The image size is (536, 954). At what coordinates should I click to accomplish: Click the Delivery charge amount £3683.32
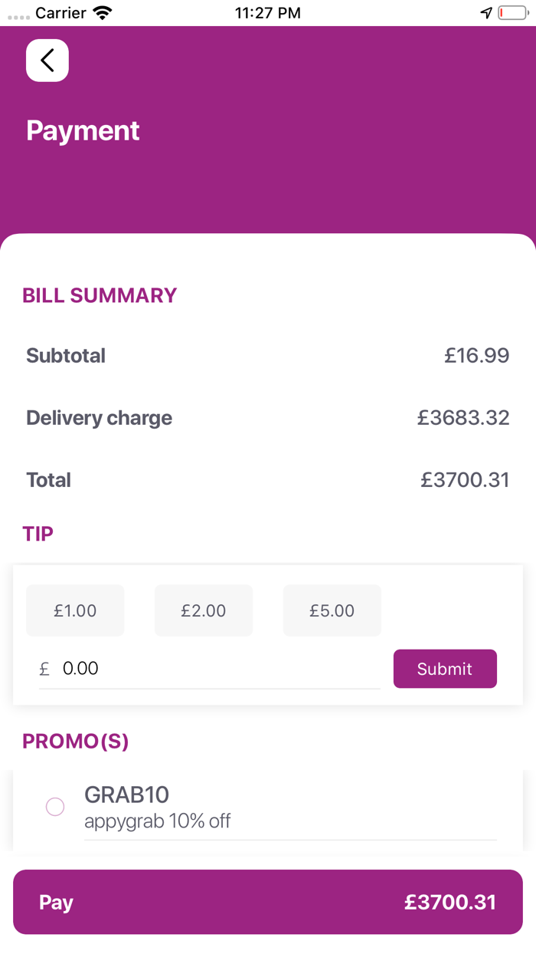tap(463, 418)
